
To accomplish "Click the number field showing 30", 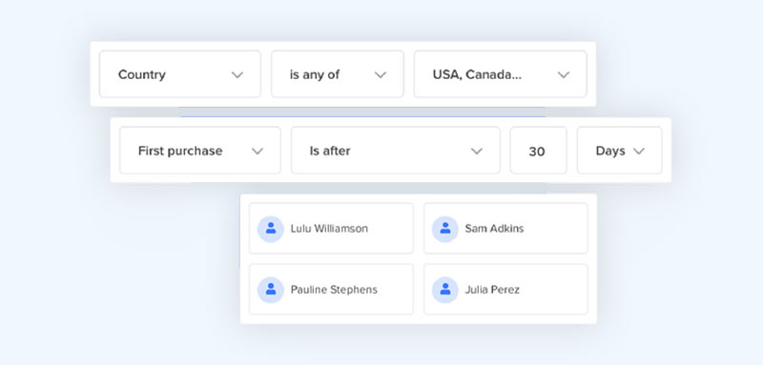I will click(538, 151).
